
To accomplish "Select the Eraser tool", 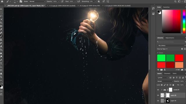I will (1, 47).
